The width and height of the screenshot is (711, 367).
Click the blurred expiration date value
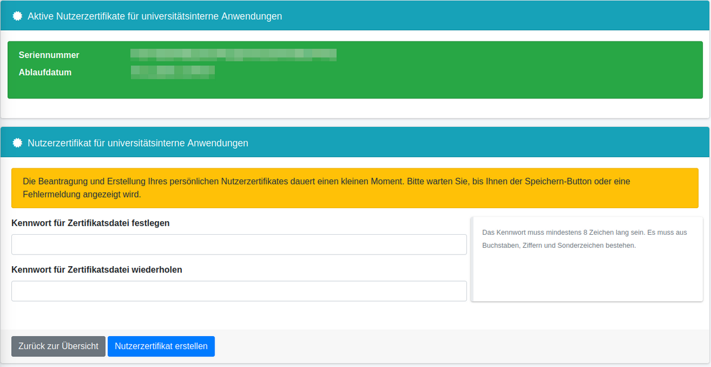coord(172,72)
